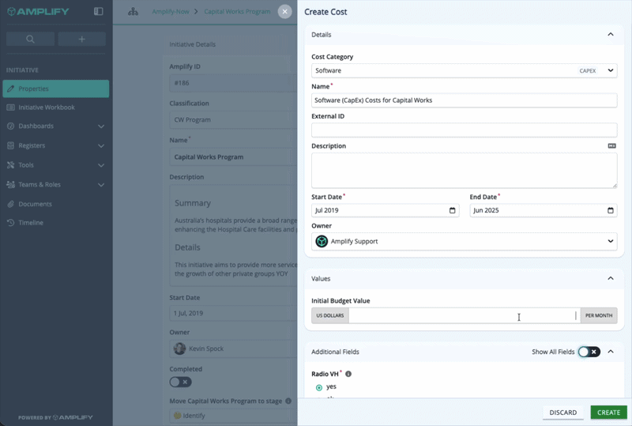Collapse the sidebar with the panel icon
Viewport: 632px width, 426px height.
[98, 11]
